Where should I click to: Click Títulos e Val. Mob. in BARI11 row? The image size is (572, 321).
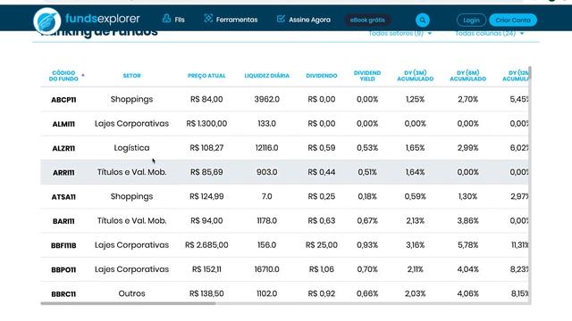click(x=131, y=220)
